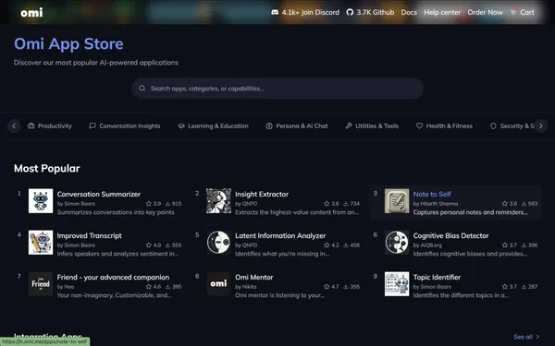
Task: Open the Cognitive Bias Detector icon
Action: [397, 243]
